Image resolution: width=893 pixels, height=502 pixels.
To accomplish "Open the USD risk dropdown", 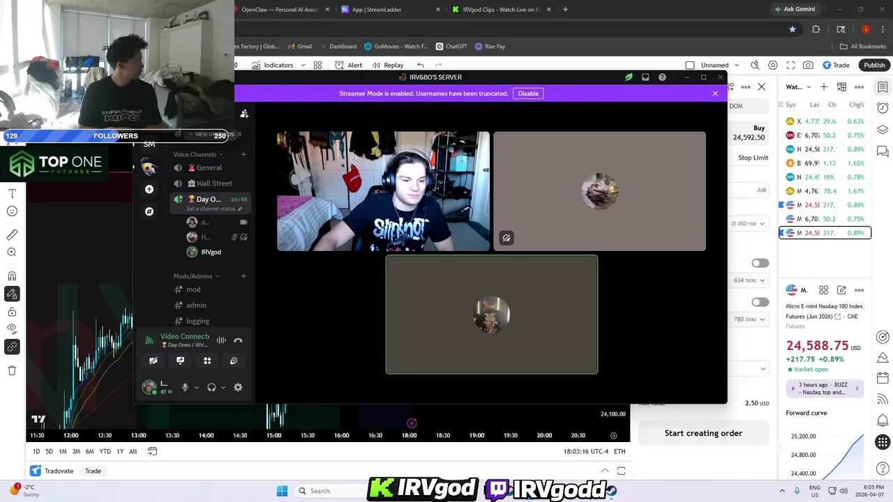I will point(747,224).
